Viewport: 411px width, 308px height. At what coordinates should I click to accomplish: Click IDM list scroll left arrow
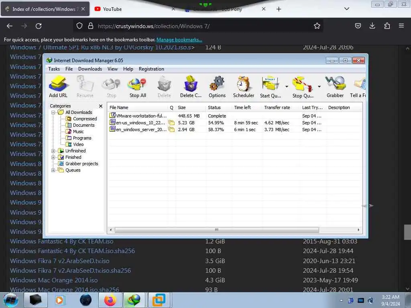[111, 230]
